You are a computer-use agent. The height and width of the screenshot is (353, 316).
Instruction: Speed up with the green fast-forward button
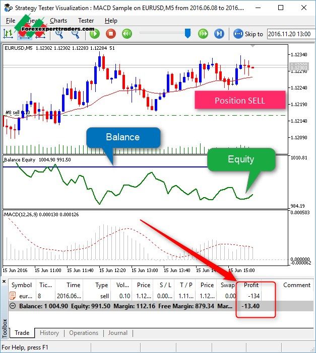203,34
